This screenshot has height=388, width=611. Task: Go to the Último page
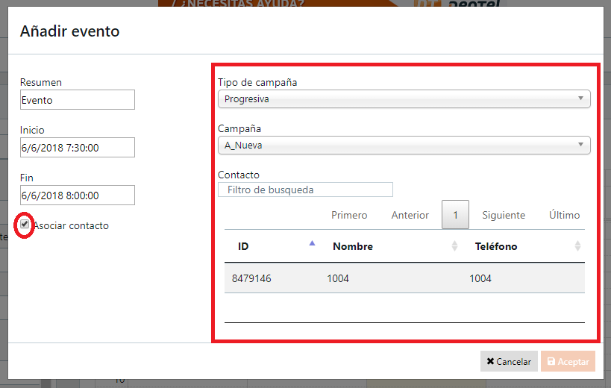tap(564, 215)
